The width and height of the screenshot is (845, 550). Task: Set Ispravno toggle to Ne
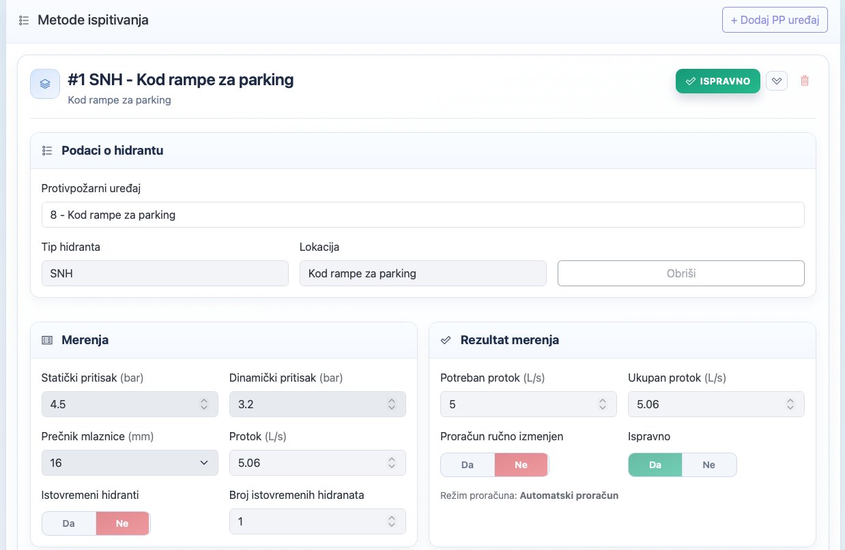[x=709, y=465]
